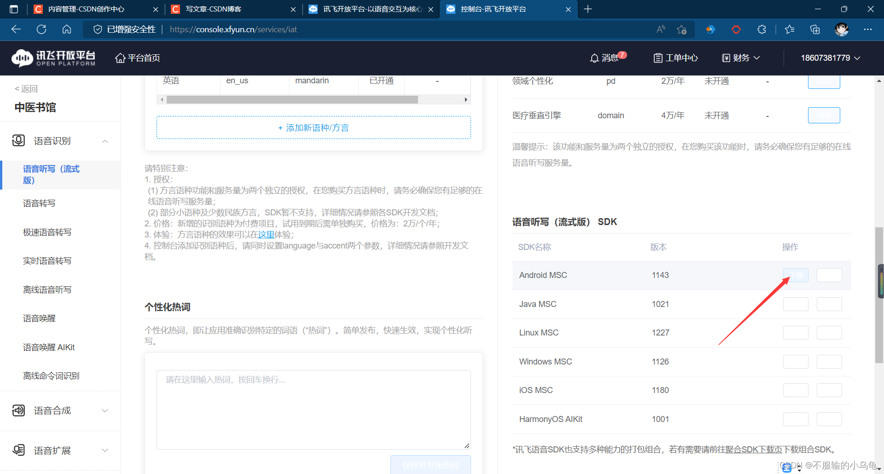Switch to 讯飞开放平台 voice interaction tab
884x474 pixels.
371,9
